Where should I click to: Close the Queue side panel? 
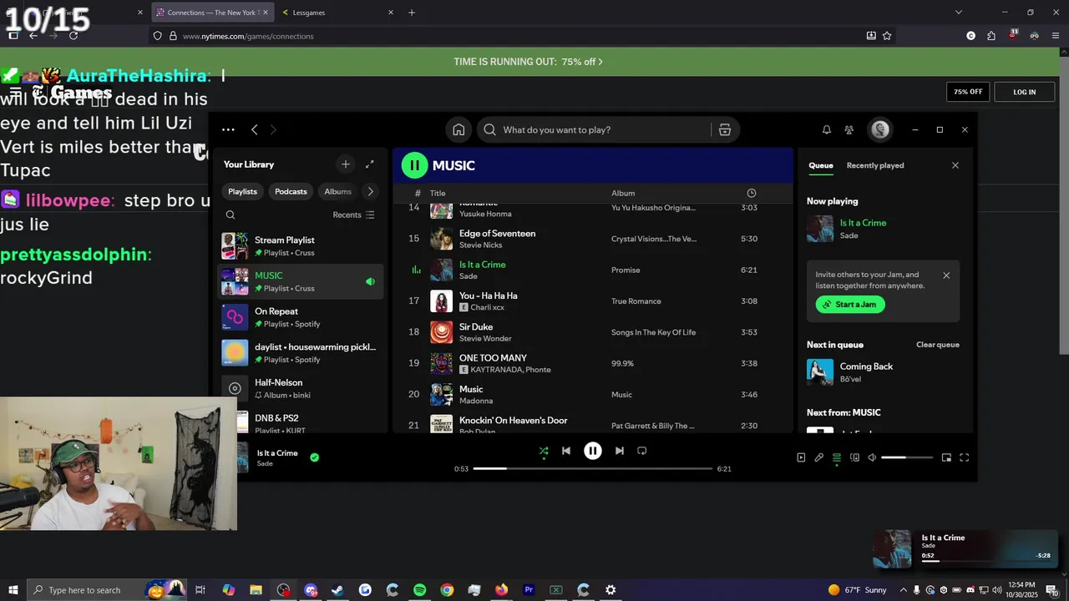click(x=955, y=165)
